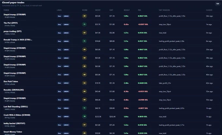This screenshot has height=135, width=222.
Task: Select 'Last Bull Standing ($BULL)' token name
Action: coord(16,107)
